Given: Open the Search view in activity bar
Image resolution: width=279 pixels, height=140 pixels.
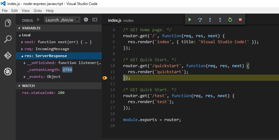Looking at the screenshot, I should [8, 39].
